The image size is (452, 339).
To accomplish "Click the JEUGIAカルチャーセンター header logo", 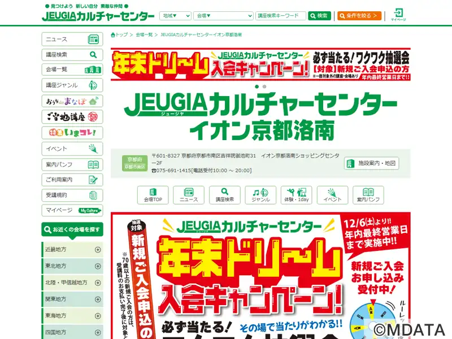I will click(98, 16).
